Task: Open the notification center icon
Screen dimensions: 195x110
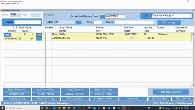Action: pos(192,108)
